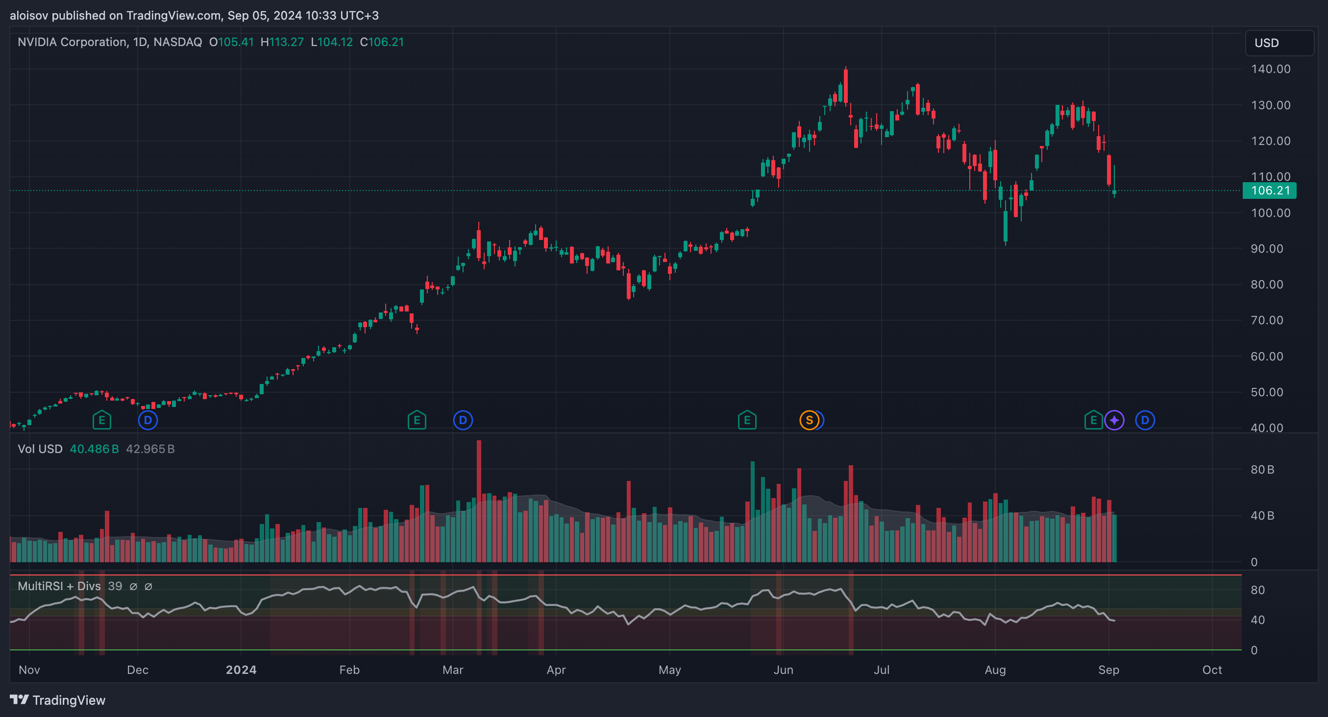Click the Vol USD indicator label
This screenshot has width=1328, height=717.
[x=40, y=449]
